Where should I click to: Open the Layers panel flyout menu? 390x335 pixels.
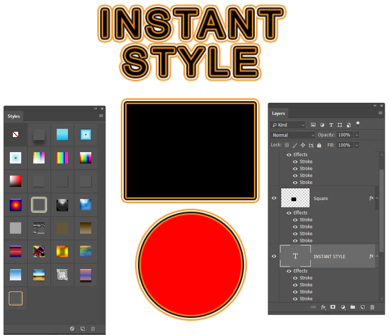click(380, 113)
